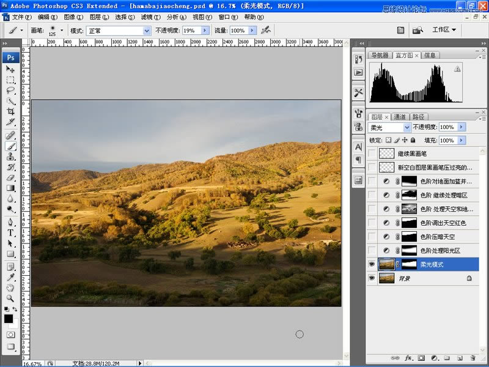The image size is (489, 367).
Task: Hide the 背景 layer via eye icon
Action: 372,278
